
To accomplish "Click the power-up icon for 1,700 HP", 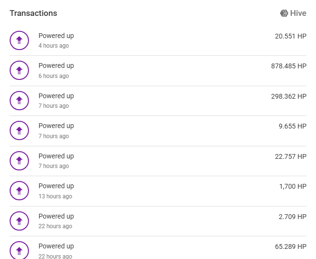I will (x=19, y=191).
